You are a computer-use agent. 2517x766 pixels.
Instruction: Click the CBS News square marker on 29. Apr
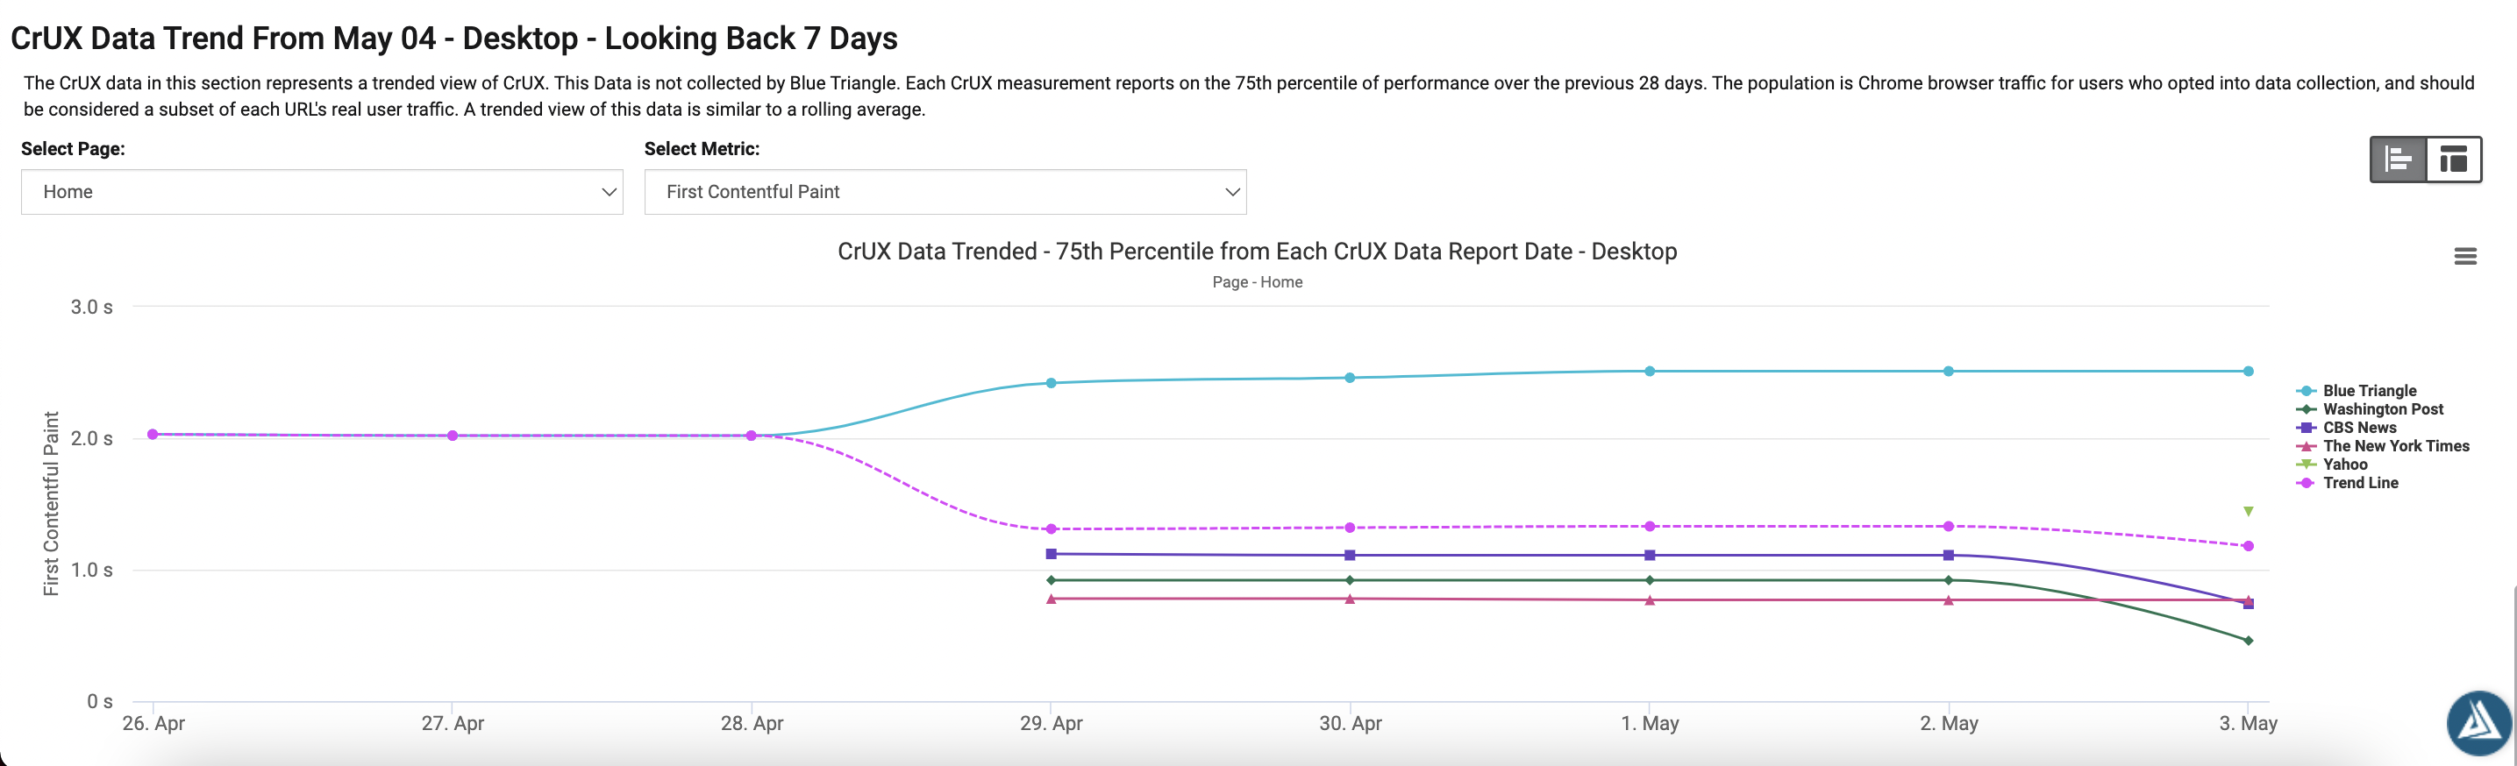tap(1052, 554)
